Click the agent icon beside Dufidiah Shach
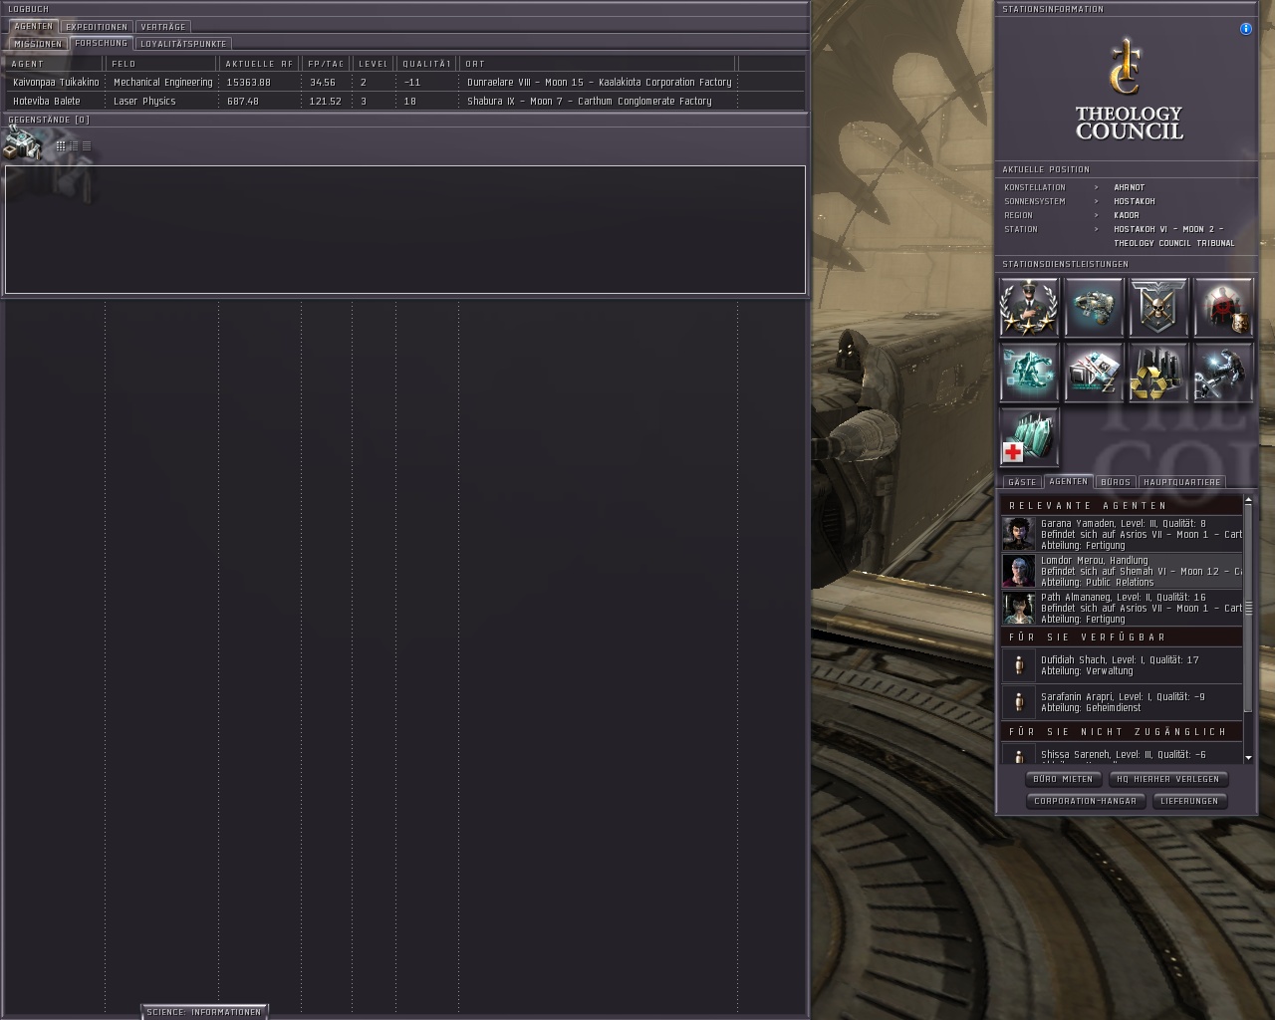The image size is (1275, 1020). (1019, 665)
